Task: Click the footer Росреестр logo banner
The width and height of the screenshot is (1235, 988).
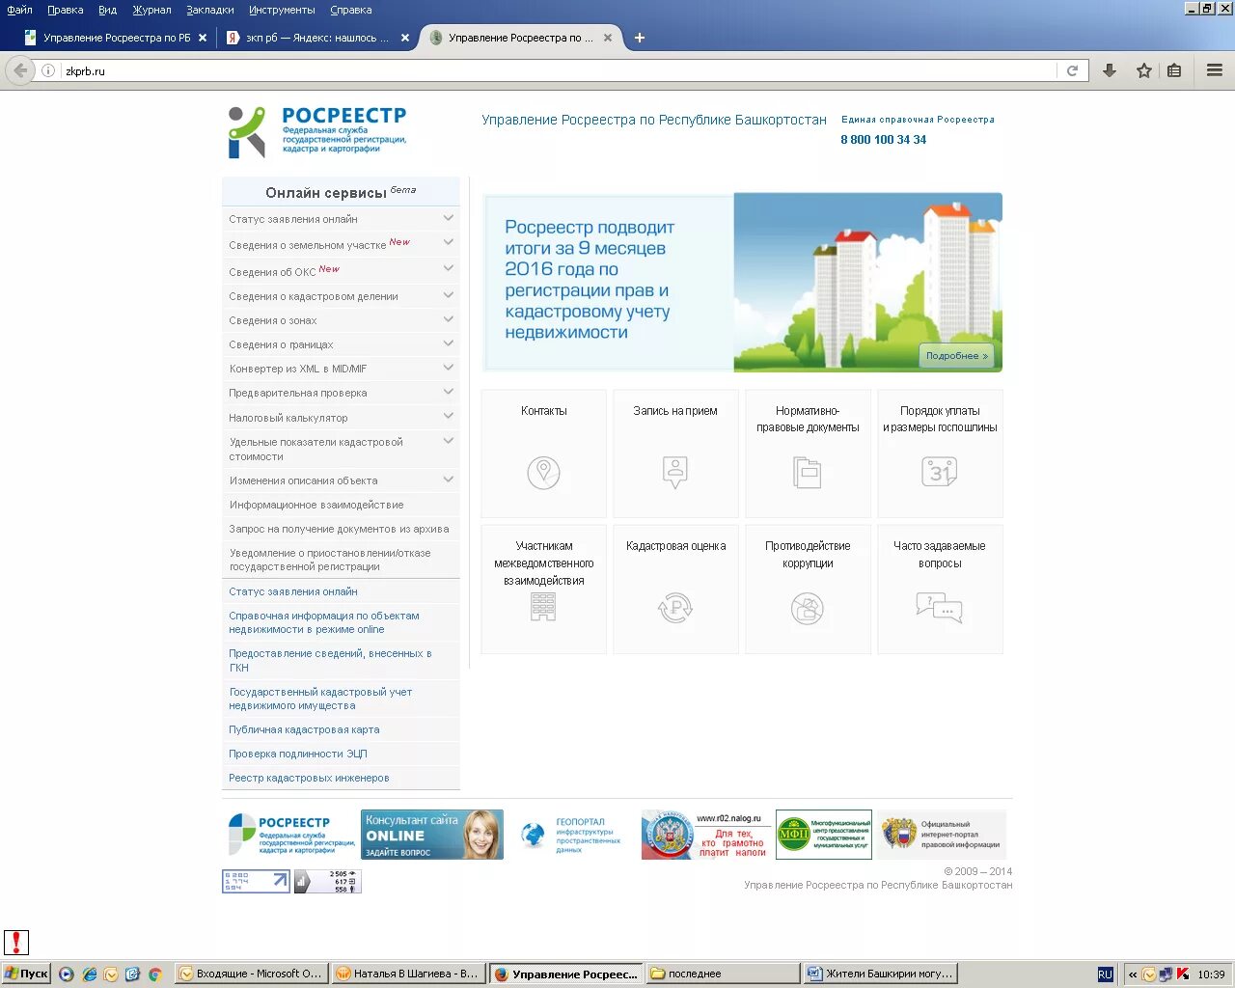Action: pyautogui.click(x=291, y=835)
